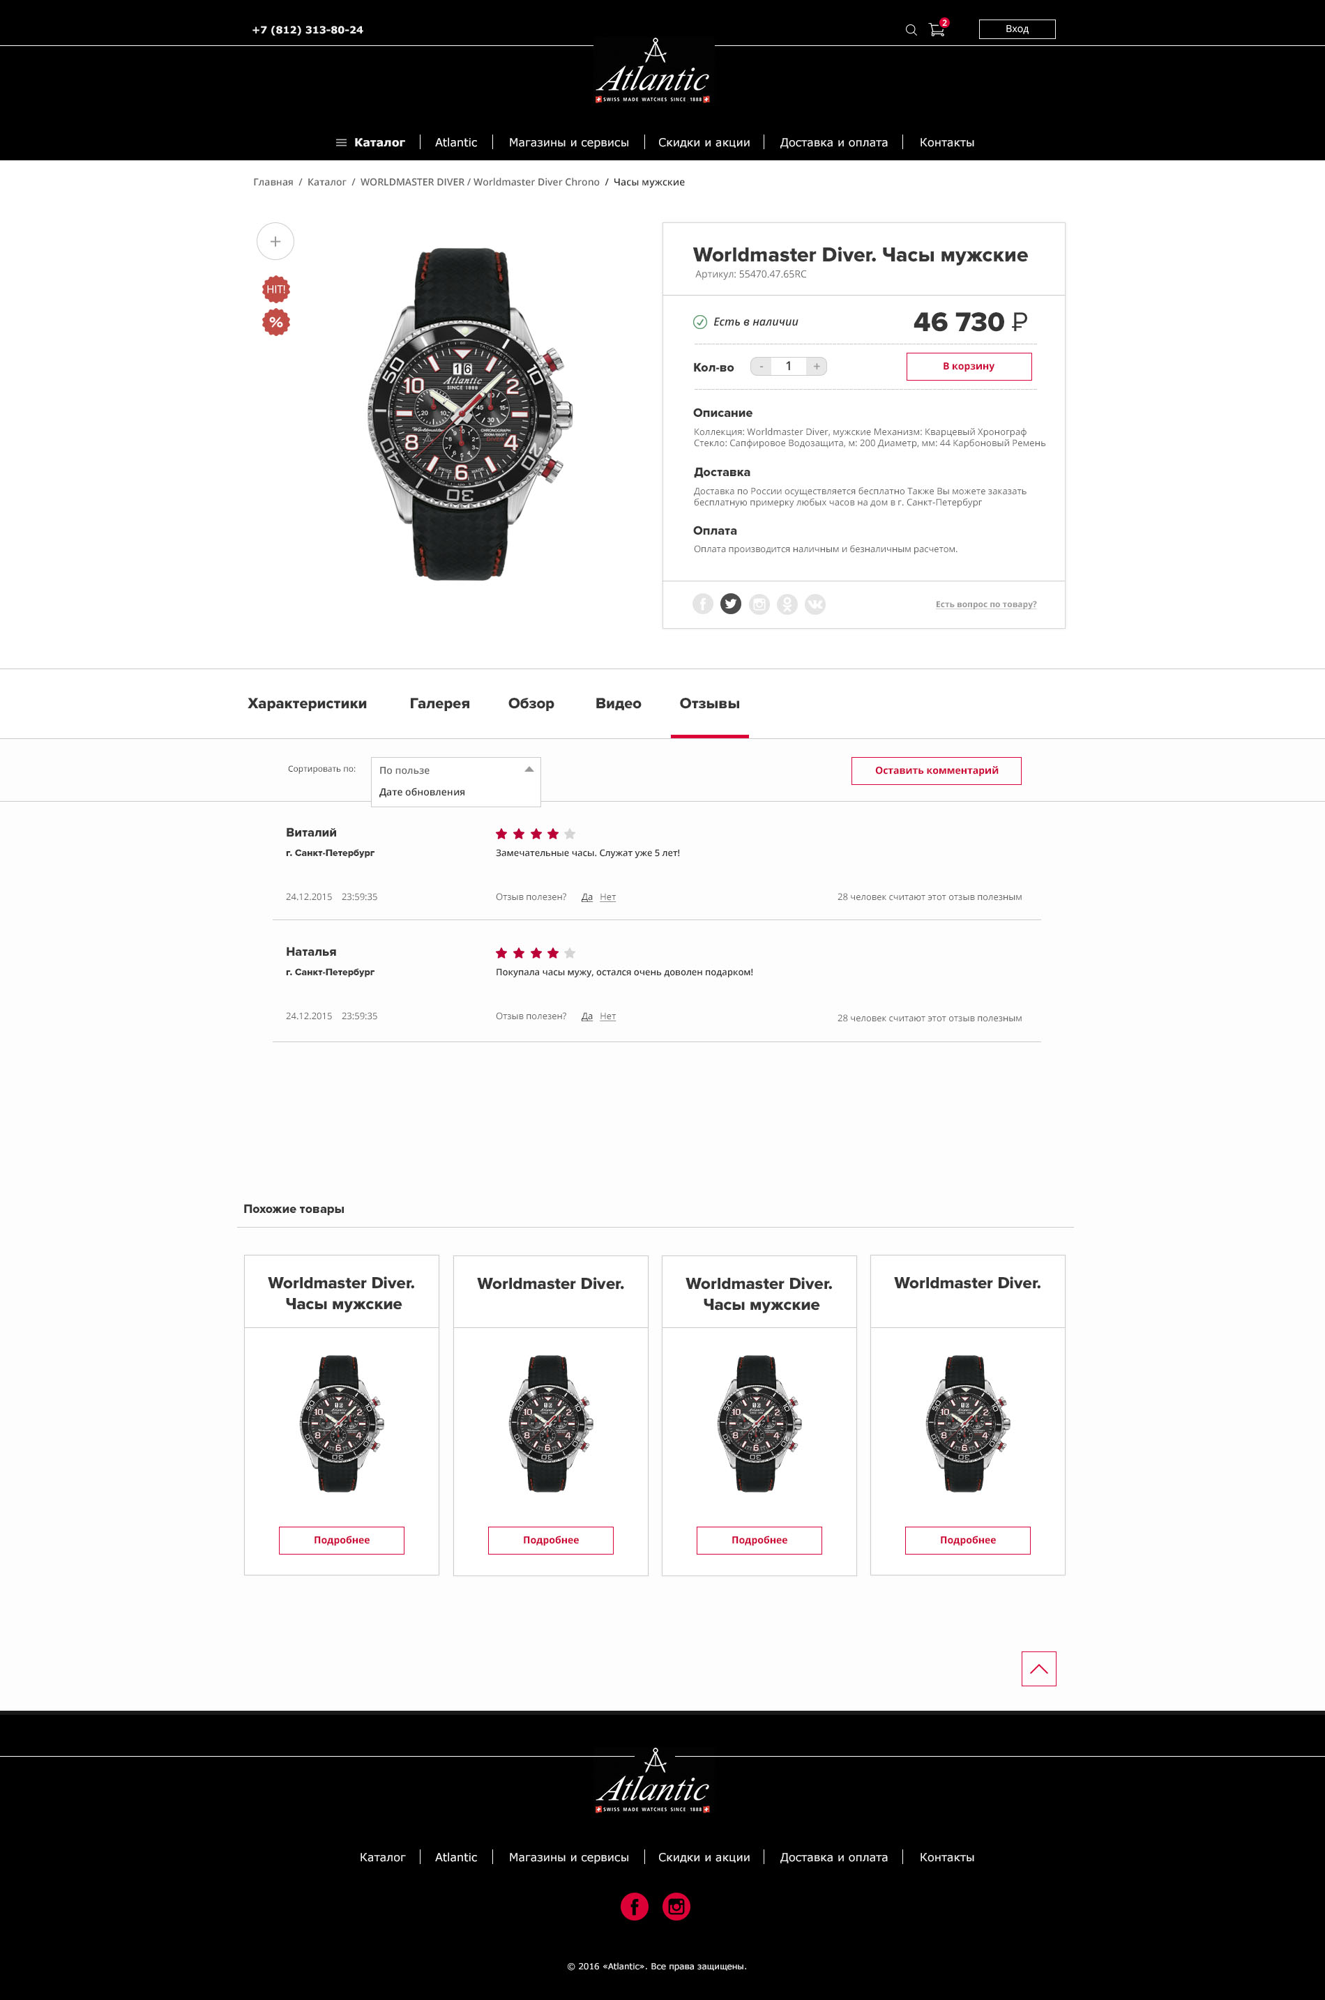This screenshot has height=2000, width=1325.
Task: Decrease quantity with the minus stepper
Action: [x=762, y=367]
